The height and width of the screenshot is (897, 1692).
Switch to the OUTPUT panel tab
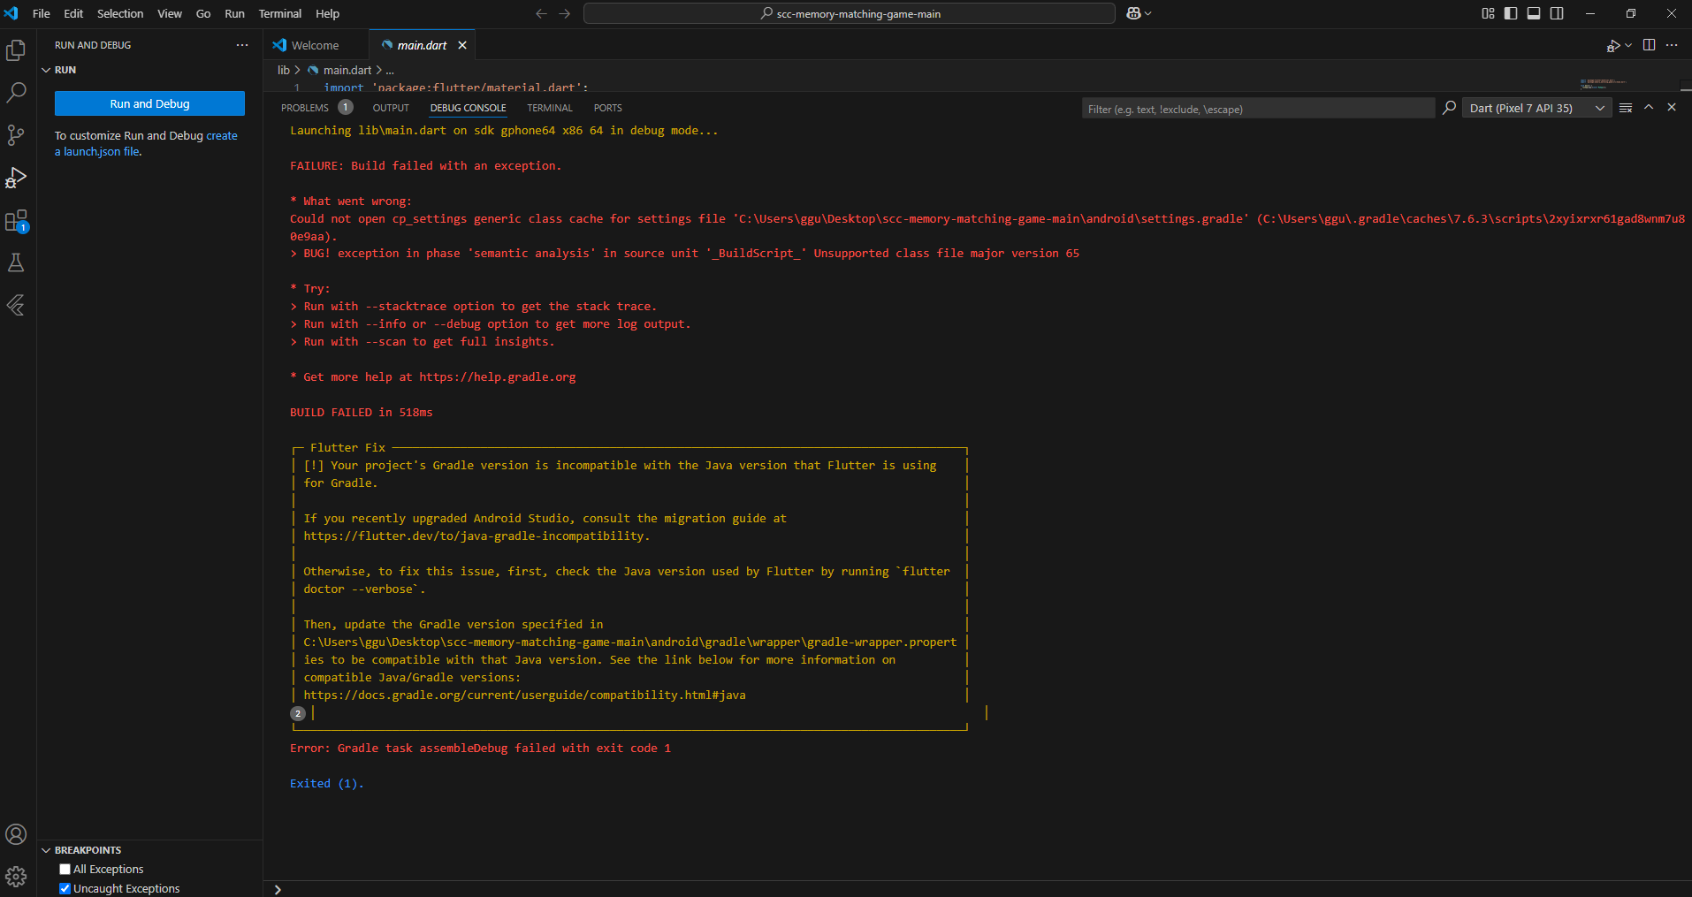(x=391, y=108)
